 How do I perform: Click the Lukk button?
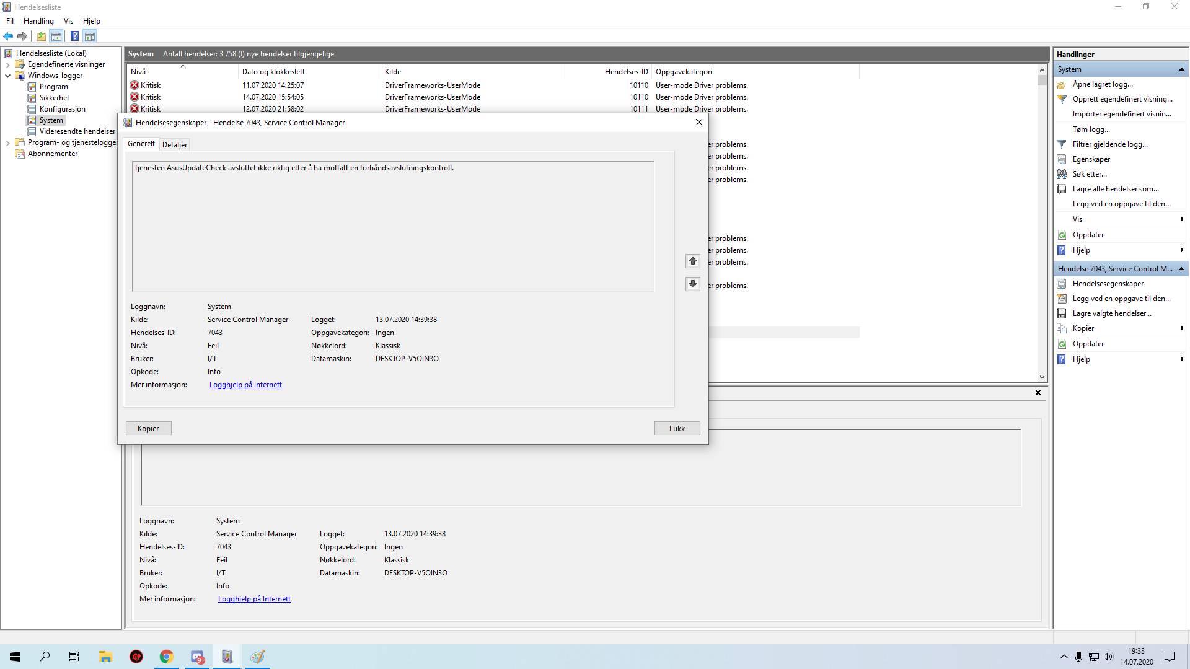tap(677, 429)
